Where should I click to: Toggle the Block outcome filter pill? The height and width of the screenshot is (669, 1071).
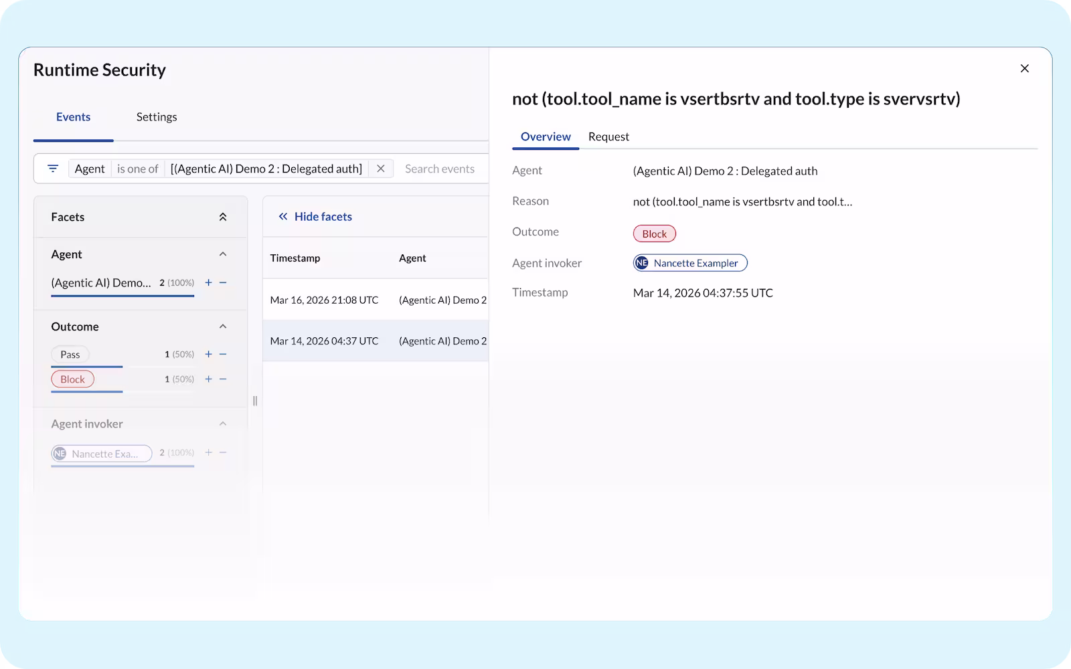coord(72,379)
